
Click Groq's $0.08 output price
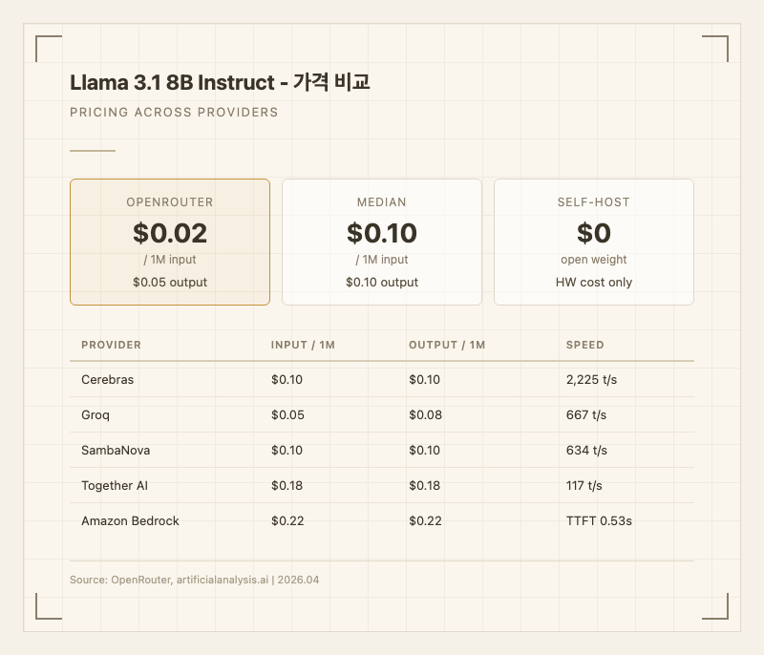425,414
